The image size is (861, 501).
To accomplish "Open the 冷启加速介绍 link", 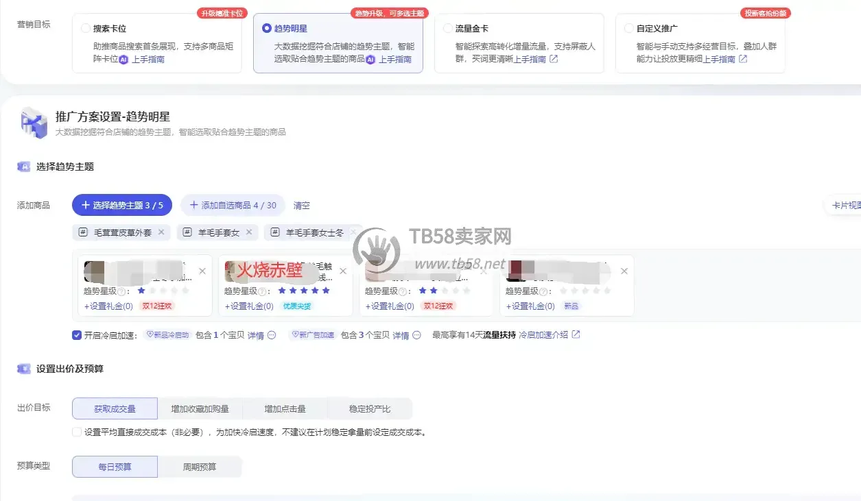I will point(543,335).
